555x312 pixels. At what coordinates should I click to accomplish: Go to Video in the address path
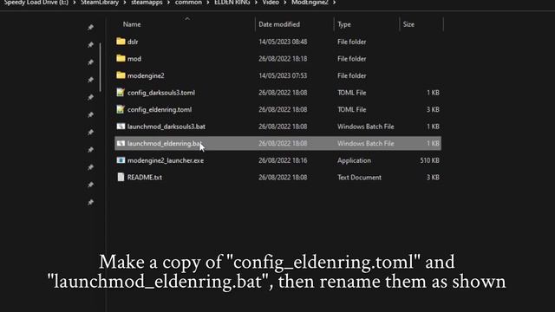(271, 3)
